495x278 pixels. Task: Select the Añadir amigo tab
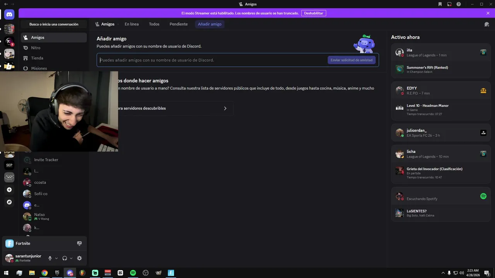[210, 24]
